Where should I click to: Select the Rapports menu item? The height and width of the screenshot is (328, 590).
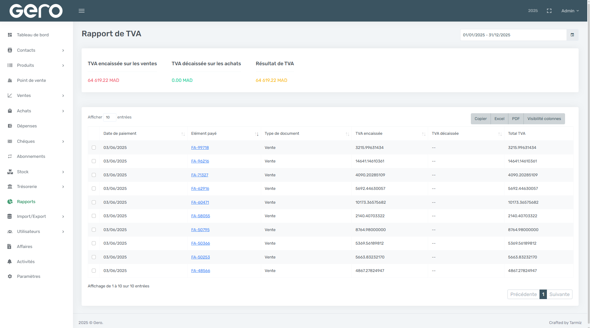(x=26, y=202)
